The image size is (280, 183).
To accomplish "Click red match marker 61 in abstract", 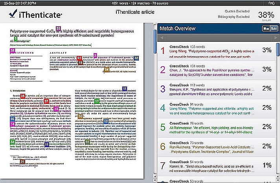I will click(x=79, y=58).
